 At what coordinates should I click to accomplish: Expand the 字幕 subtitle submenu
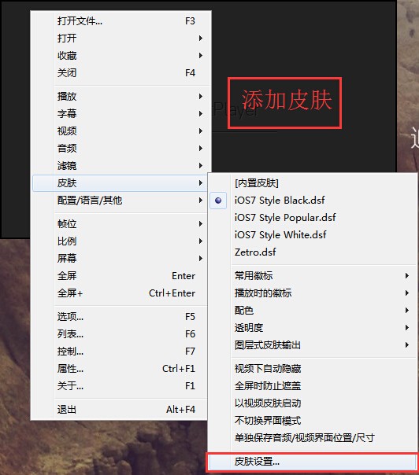121,113
